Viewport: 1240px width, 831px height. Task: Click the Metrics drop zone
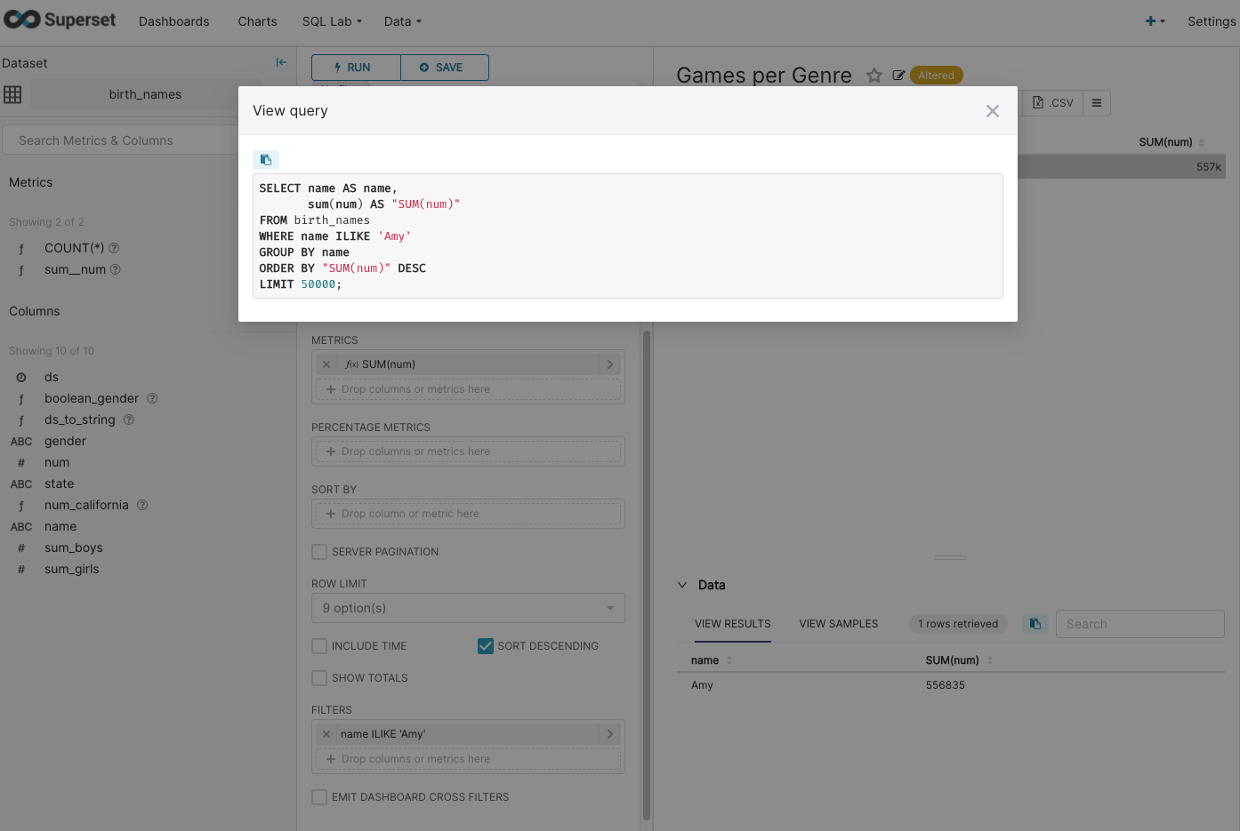tap(468, 389)
